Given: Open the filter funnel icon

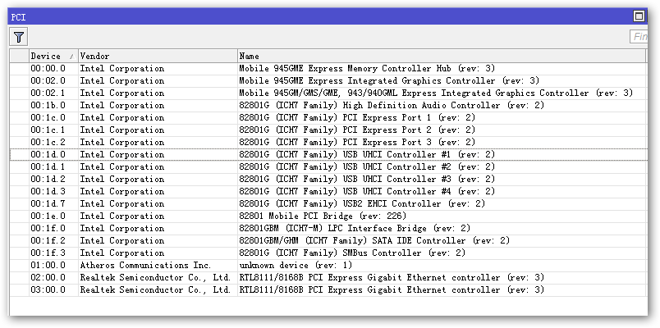Looking at the screenshot, I should (19, 38).
